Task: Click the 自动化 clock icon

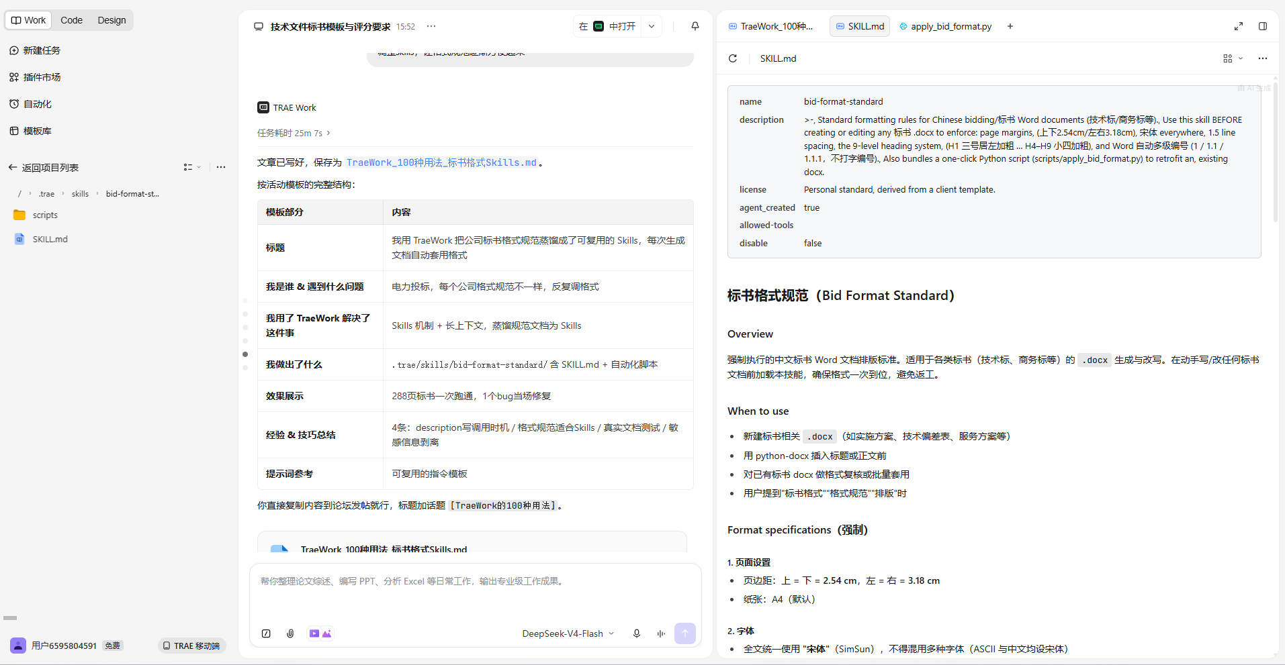Action: (x=14, y=104)
